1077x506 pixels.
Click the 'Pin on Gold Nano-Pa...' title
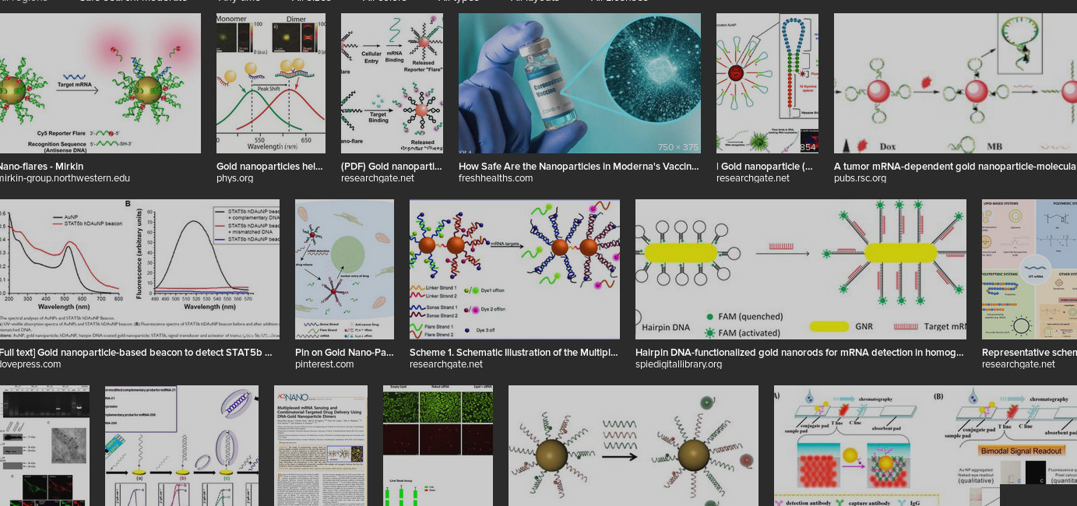click(344, 353)
